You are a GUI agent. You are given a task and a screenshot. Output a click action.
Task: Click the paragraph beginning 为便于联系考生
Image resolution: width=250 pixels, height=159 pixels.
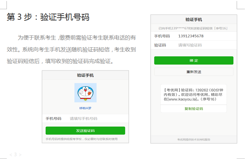pos(72,49)
